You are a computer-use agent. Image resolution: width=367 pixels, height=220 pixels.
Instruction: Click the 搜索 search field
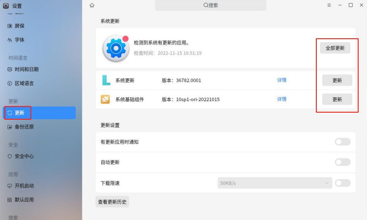point(211,5)
